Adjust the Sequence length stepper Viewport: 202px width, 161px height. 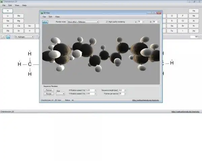(125, 90)
